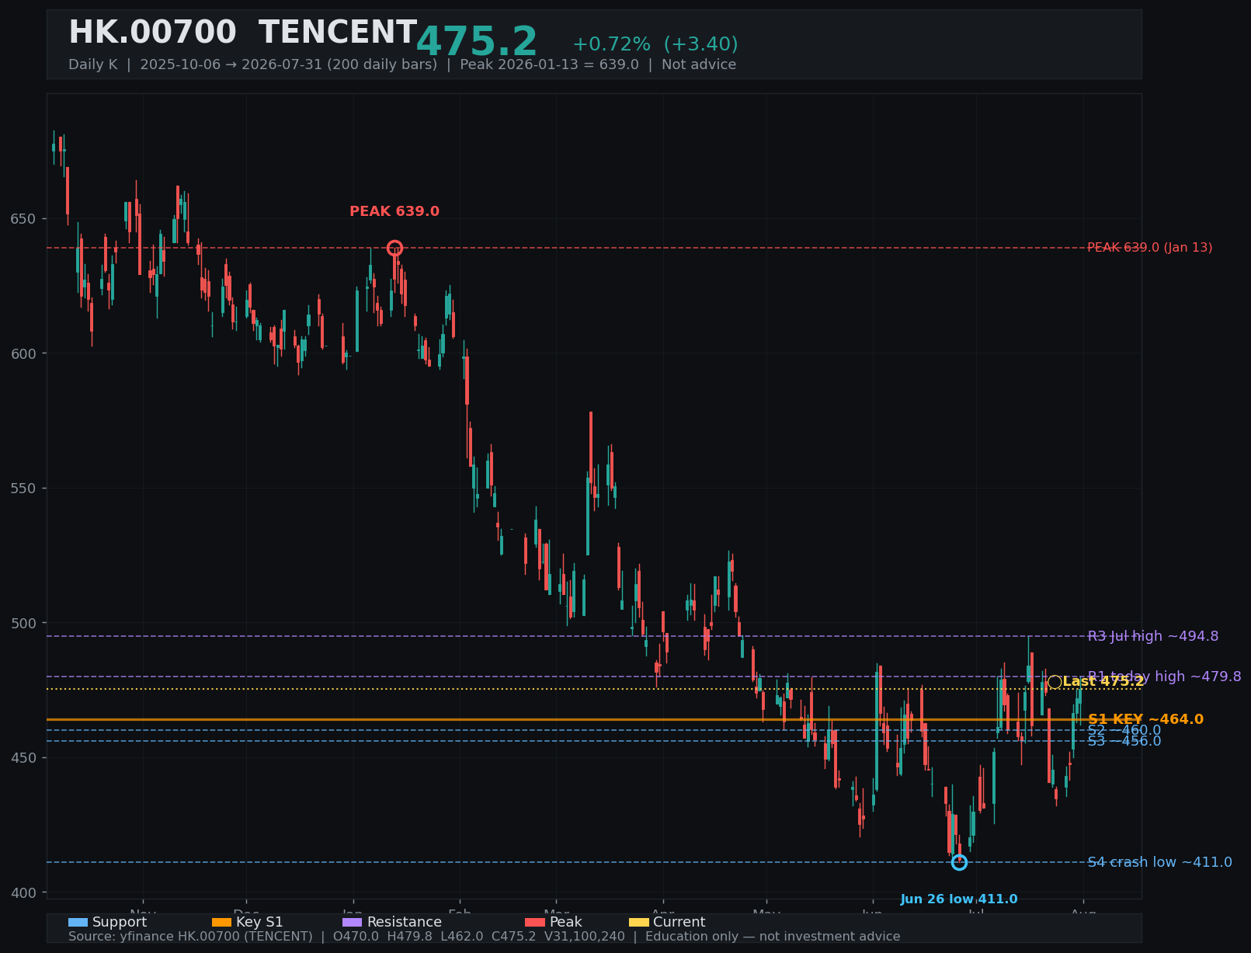The image size is (1251, 953).
Task: Click the 'Peak' legend label
Action: (566, 922)
